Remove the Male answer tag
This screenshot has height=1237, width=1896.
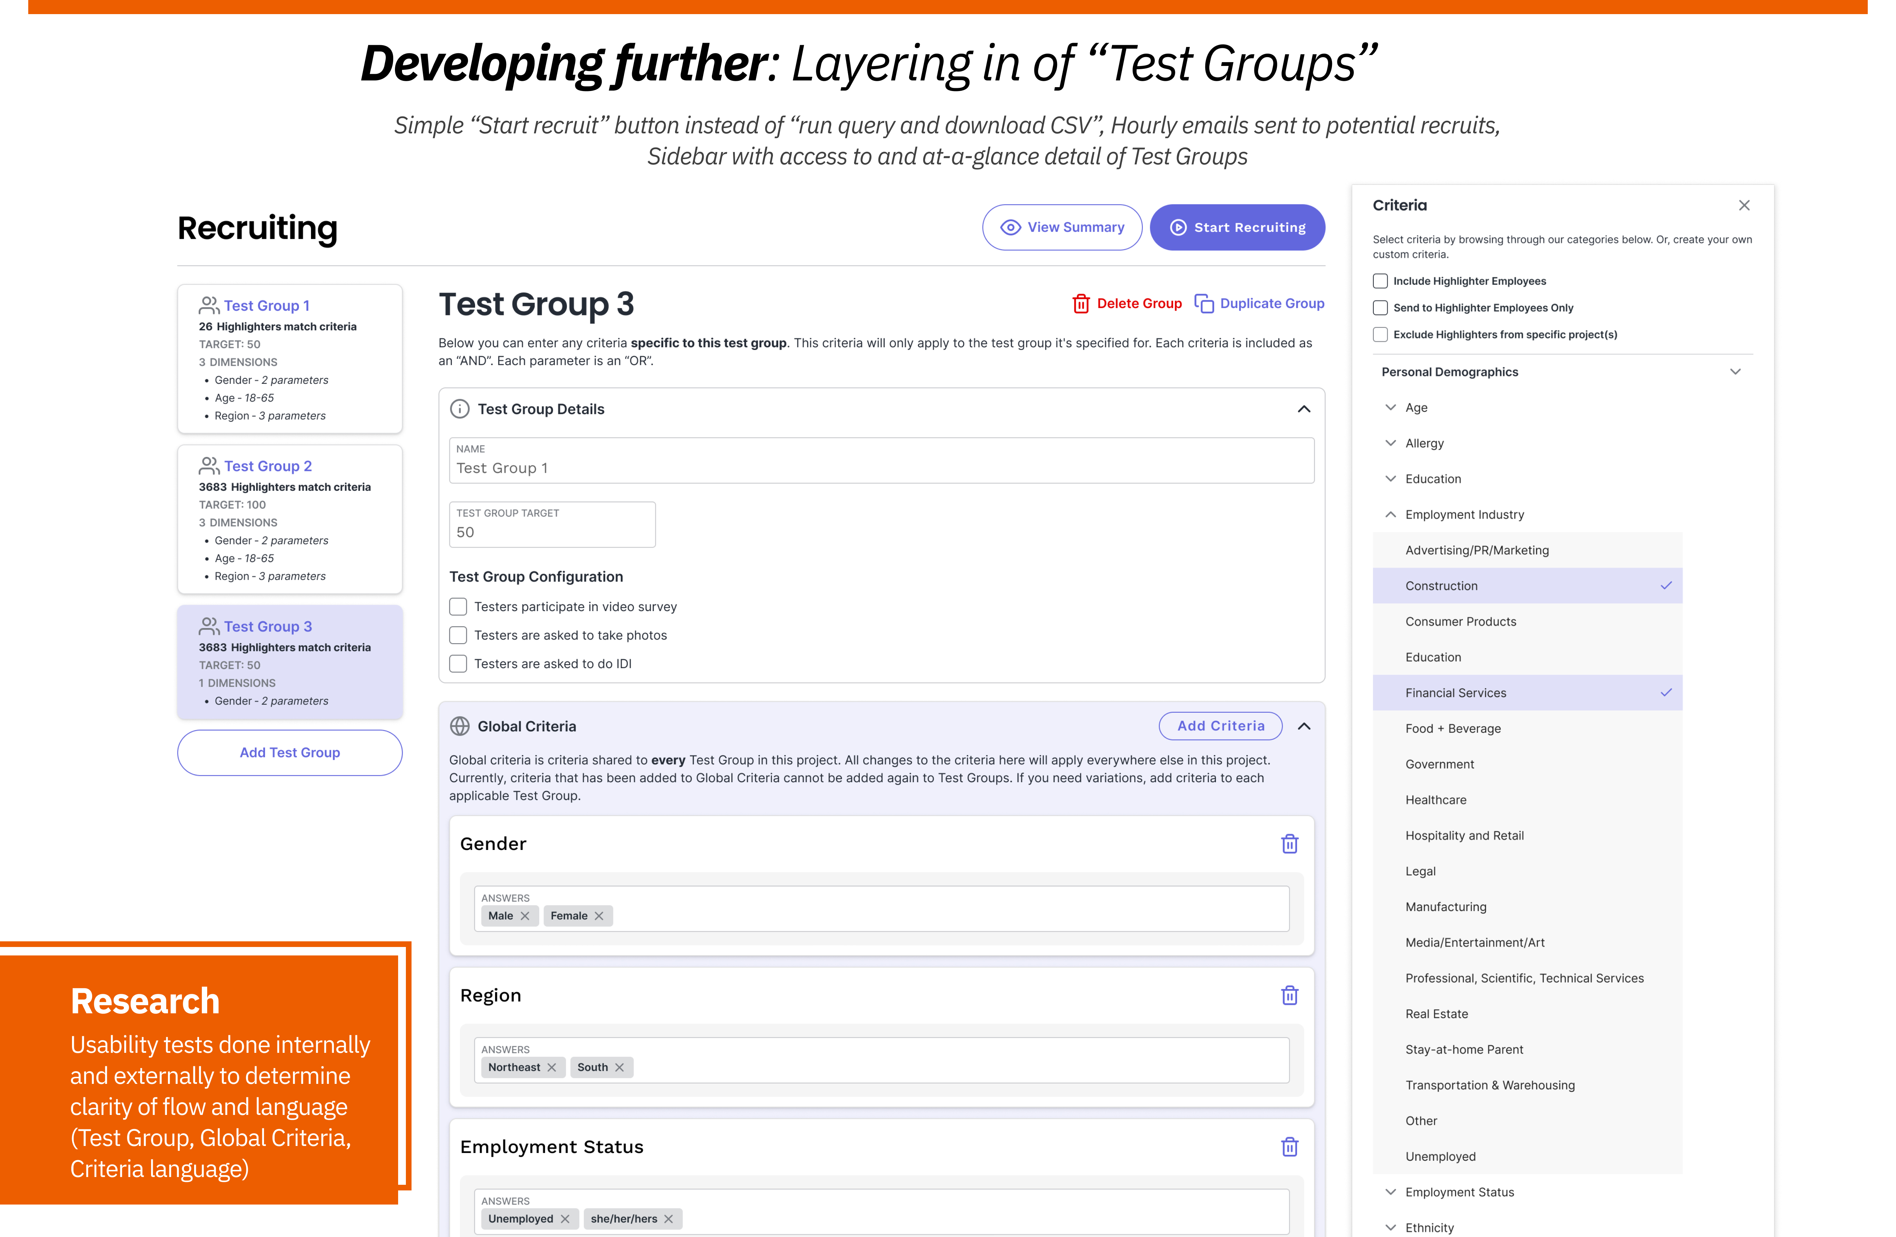click(525, 916)
